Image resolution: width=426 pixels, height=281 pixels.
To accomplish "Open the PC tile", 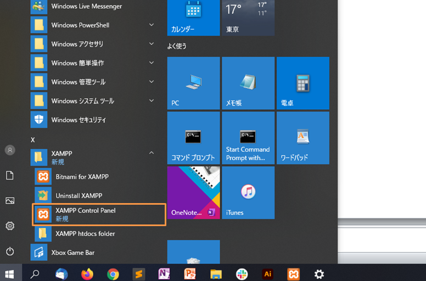I will point(193,83).
